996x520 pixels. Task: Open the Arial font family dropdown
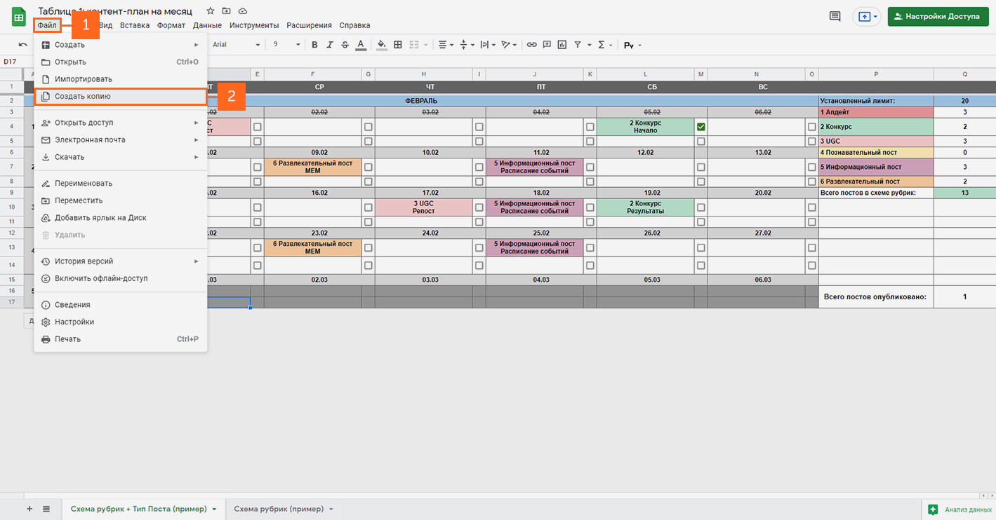click(236, 45)
